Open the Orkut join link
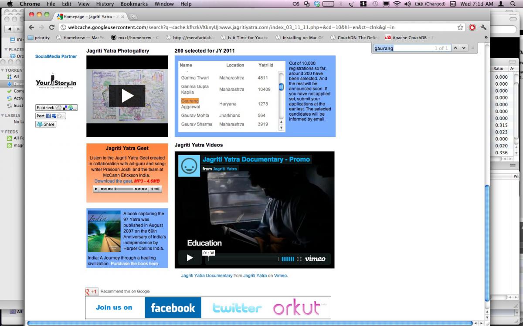Screen dimensions: 523x326 (296, 308)
